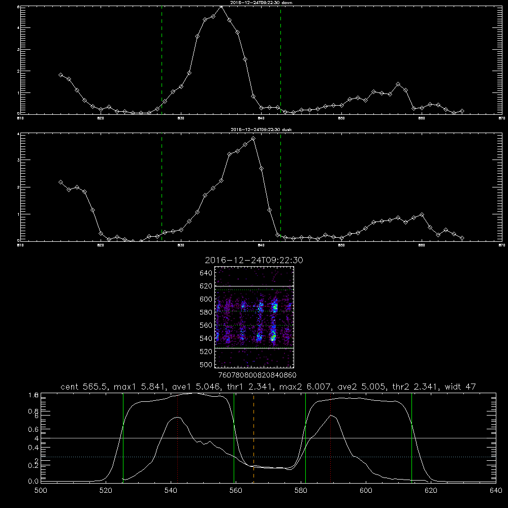
Task: Click the bottom plot x-axis label 600
Action: pyautogui.click(x=366, y=491)
